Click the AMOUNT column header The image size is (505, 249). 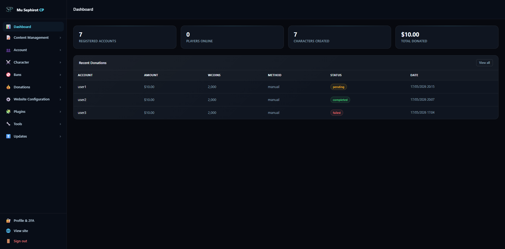[x=151, y=75]
